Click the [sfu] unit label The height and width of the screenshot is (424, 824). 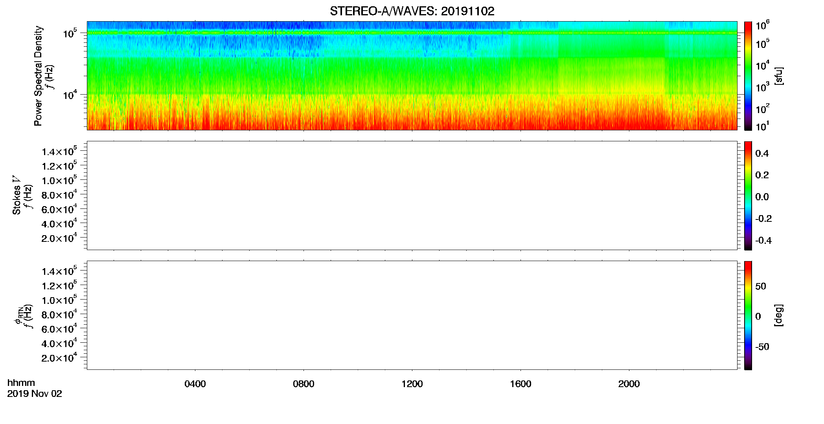point(778,76)
